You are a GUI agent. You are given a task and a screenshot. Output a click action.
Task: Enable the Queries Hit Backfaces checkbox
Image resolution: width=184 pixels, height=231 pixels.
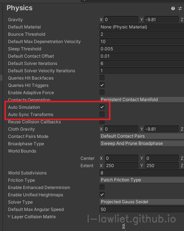[x=102, y=78]
